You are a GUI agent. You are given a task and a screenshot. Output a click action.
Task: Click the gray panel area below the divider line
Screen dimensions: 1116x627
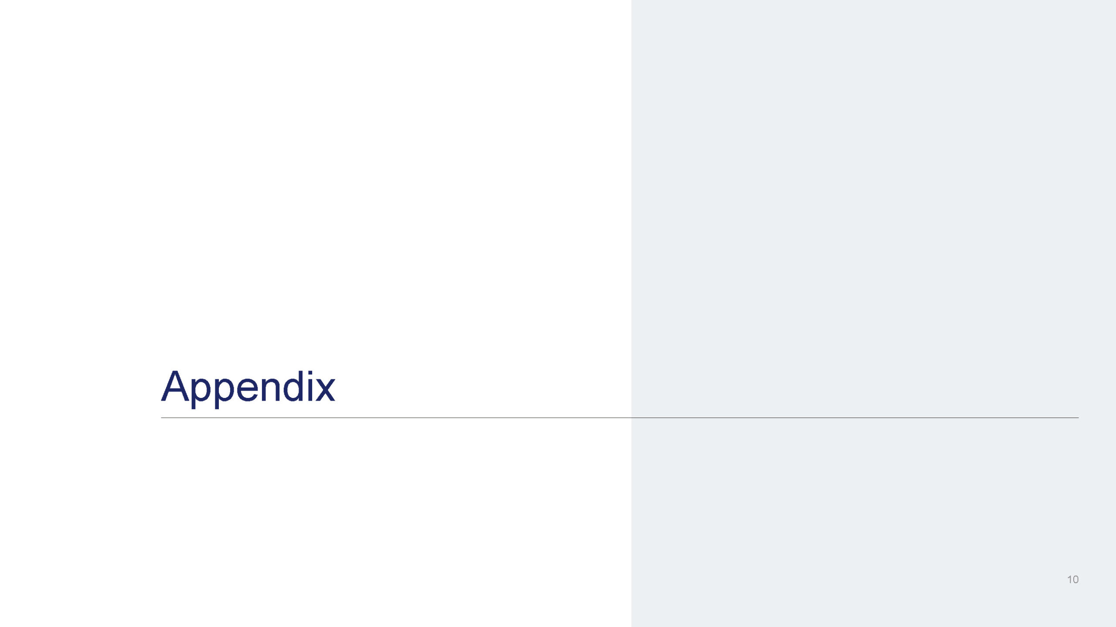(x=874, y=522)
